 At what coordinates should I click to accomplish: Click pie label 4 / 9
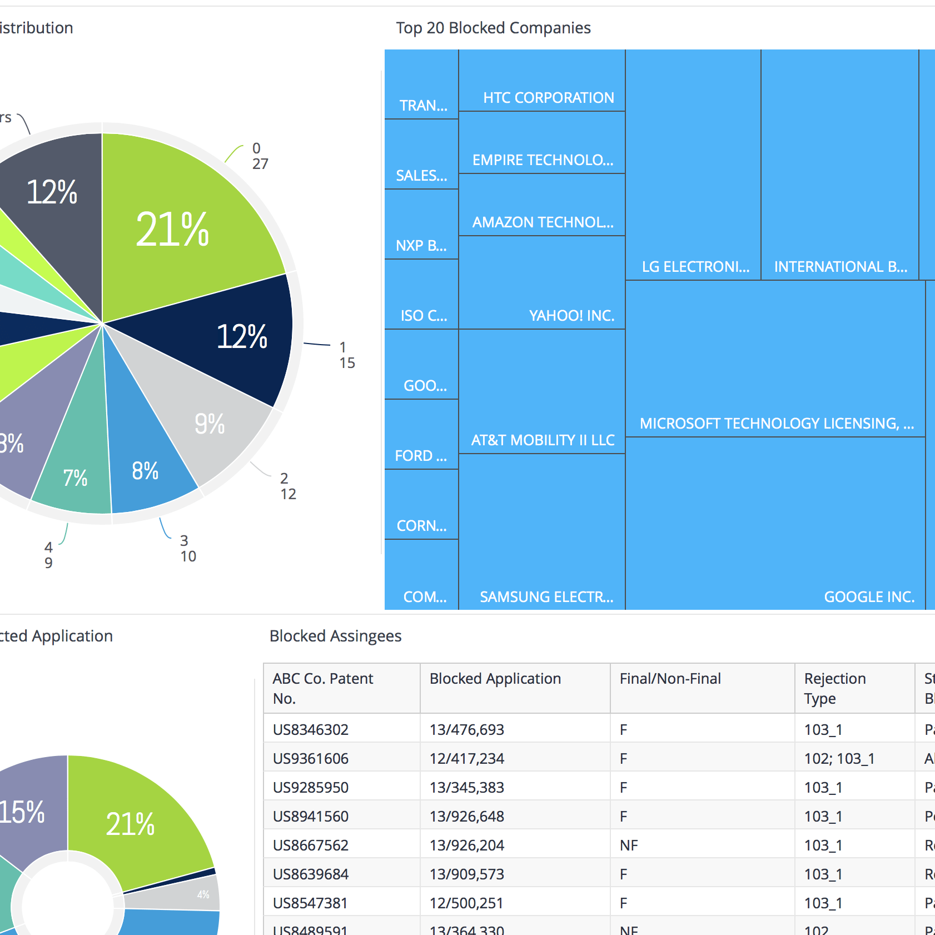pyautogui.click(x=48, y=555)
